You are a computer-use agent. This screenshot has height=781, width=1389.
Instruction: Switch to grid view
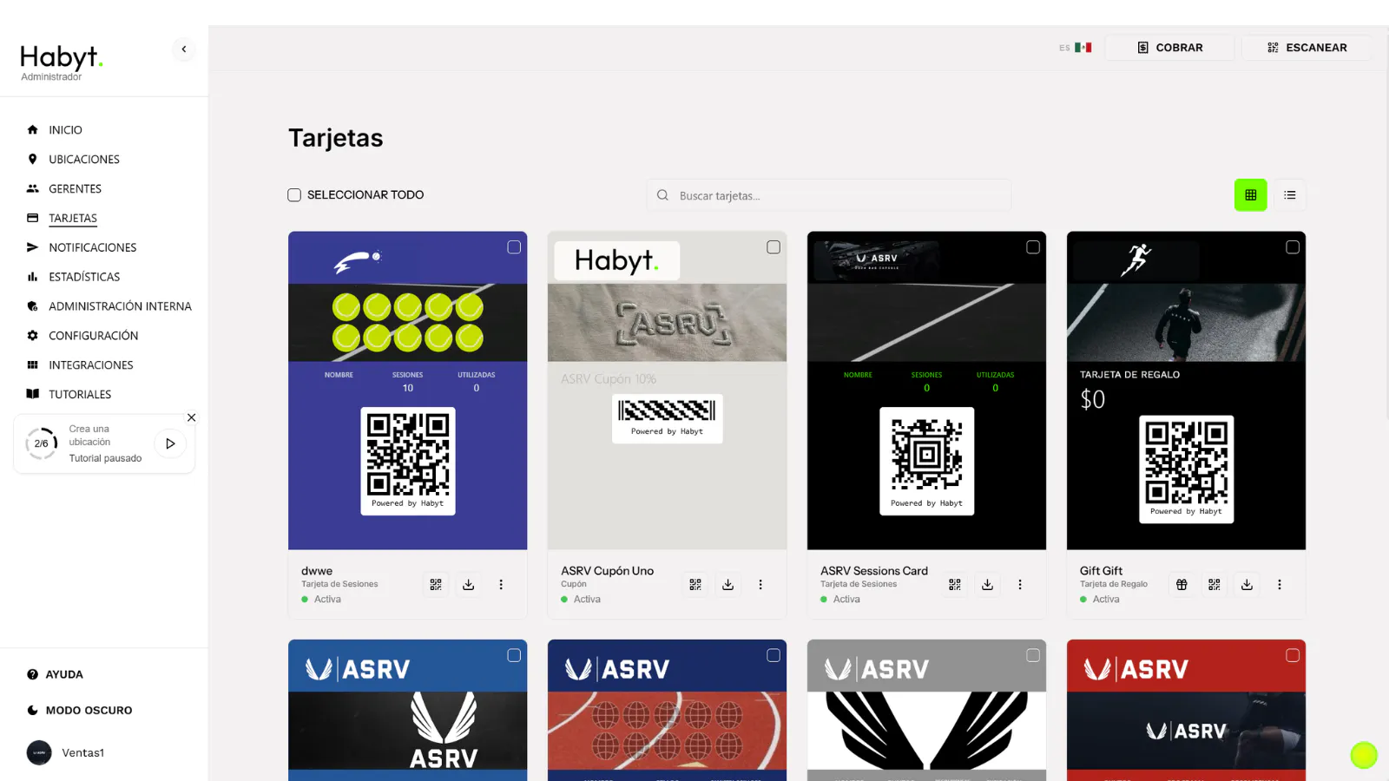pos(1251,195)
